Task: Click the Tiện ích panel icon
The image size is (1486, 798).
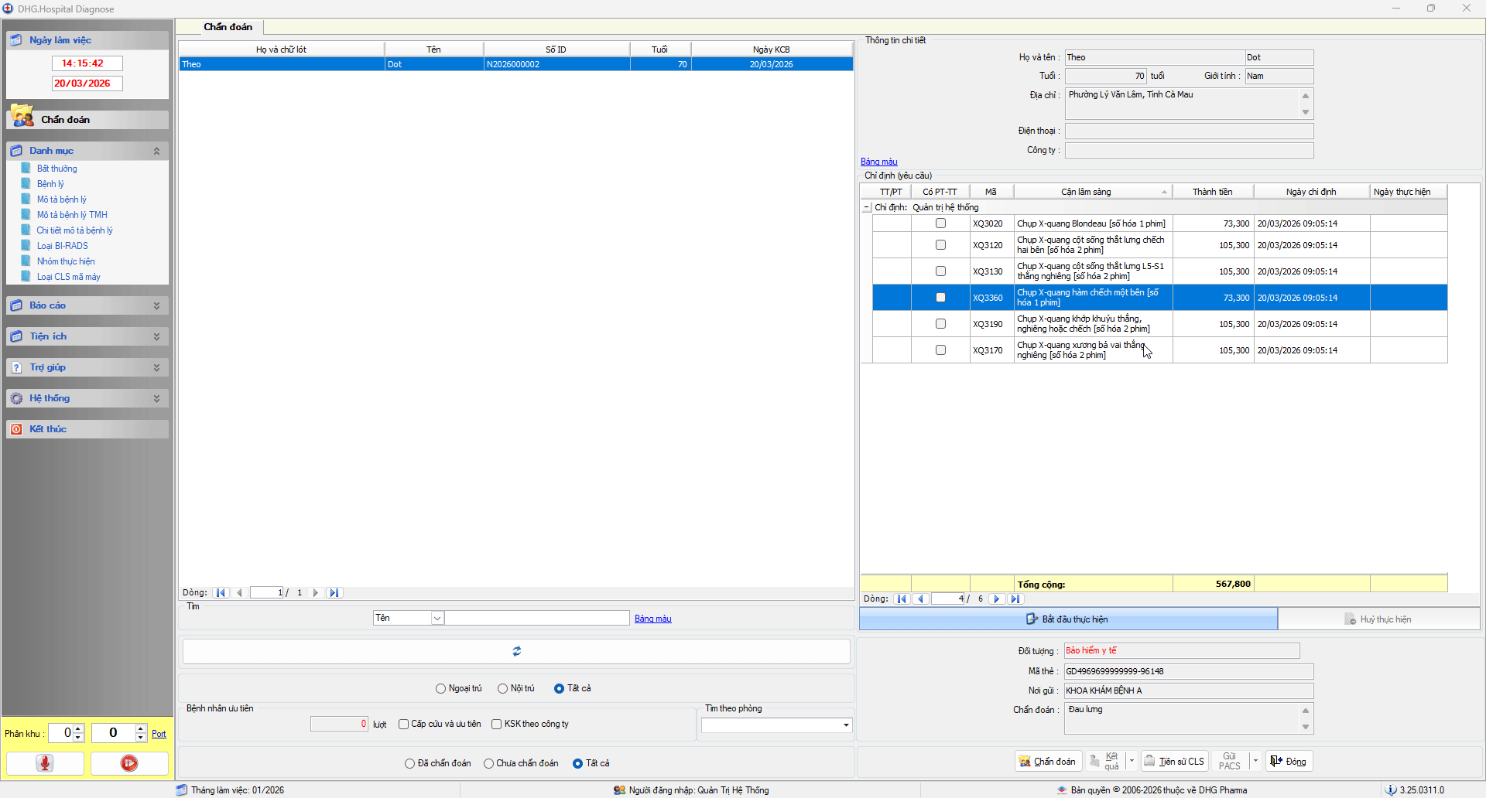Action: tap(16, 336)
